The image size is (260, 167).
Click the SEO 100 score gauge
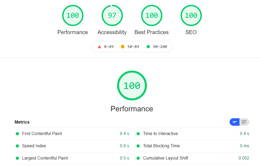191,15
